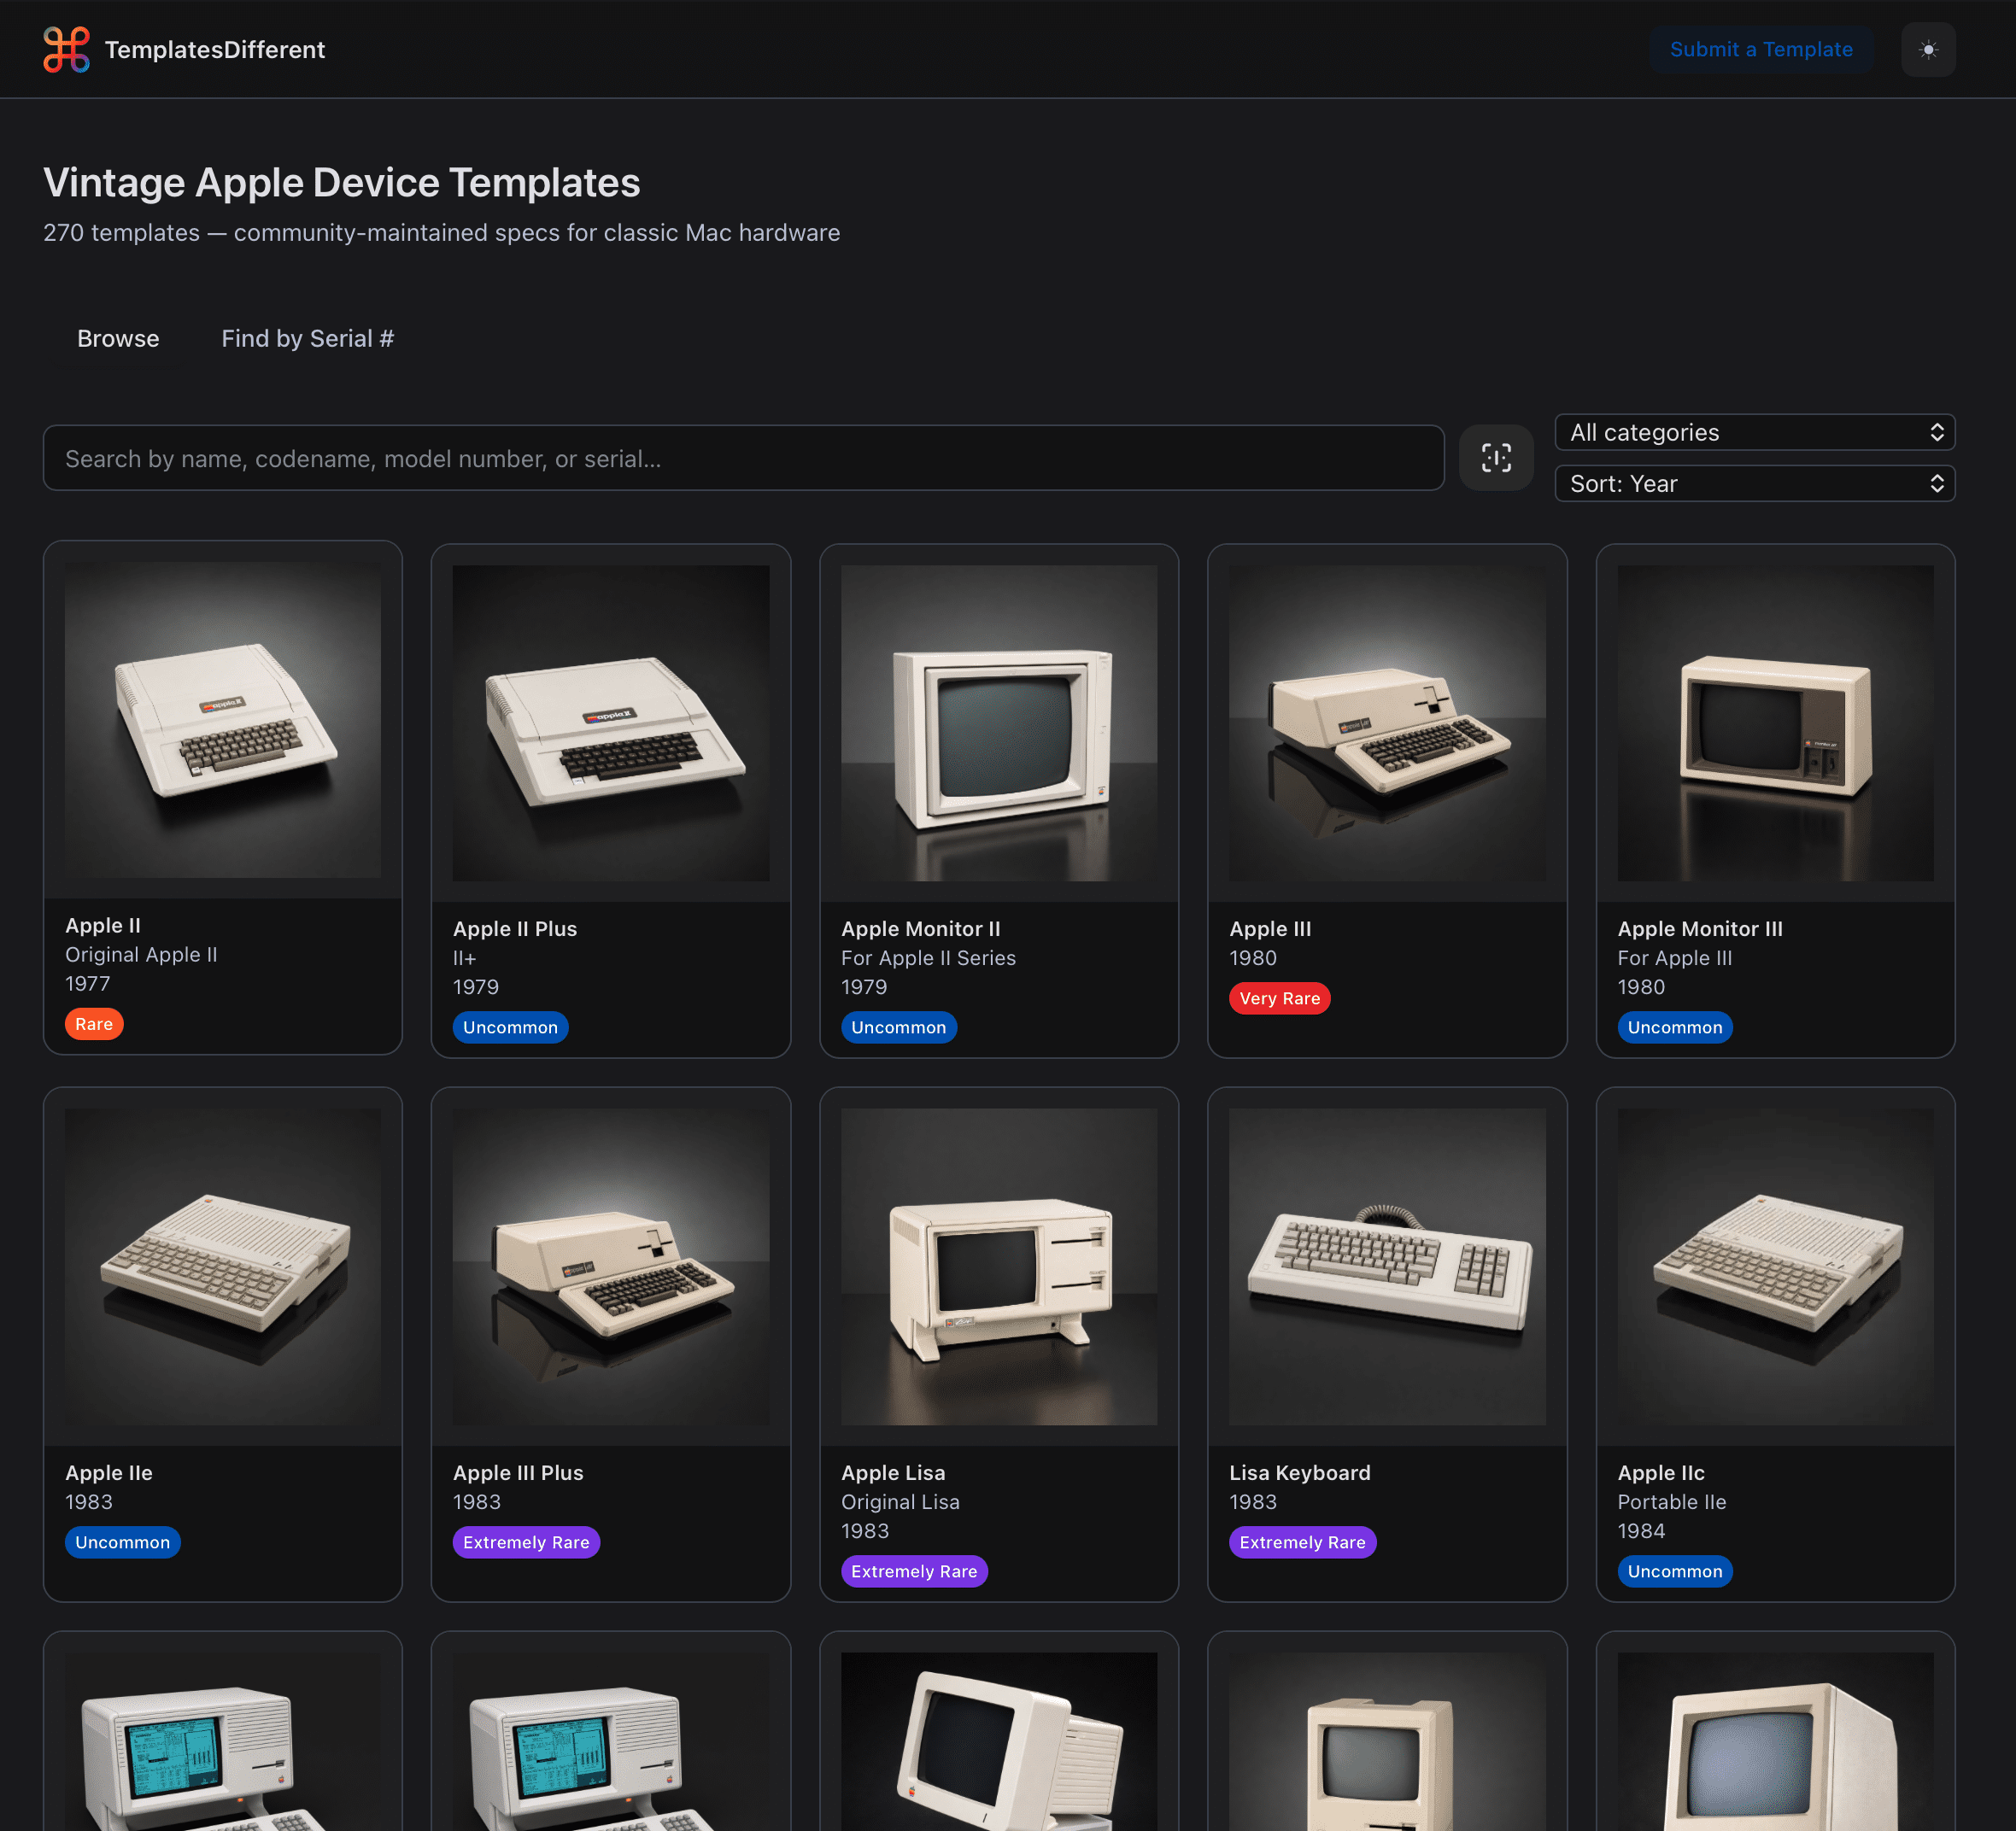
Task: Switch to Find by Serial # tab
Action: 308,339
